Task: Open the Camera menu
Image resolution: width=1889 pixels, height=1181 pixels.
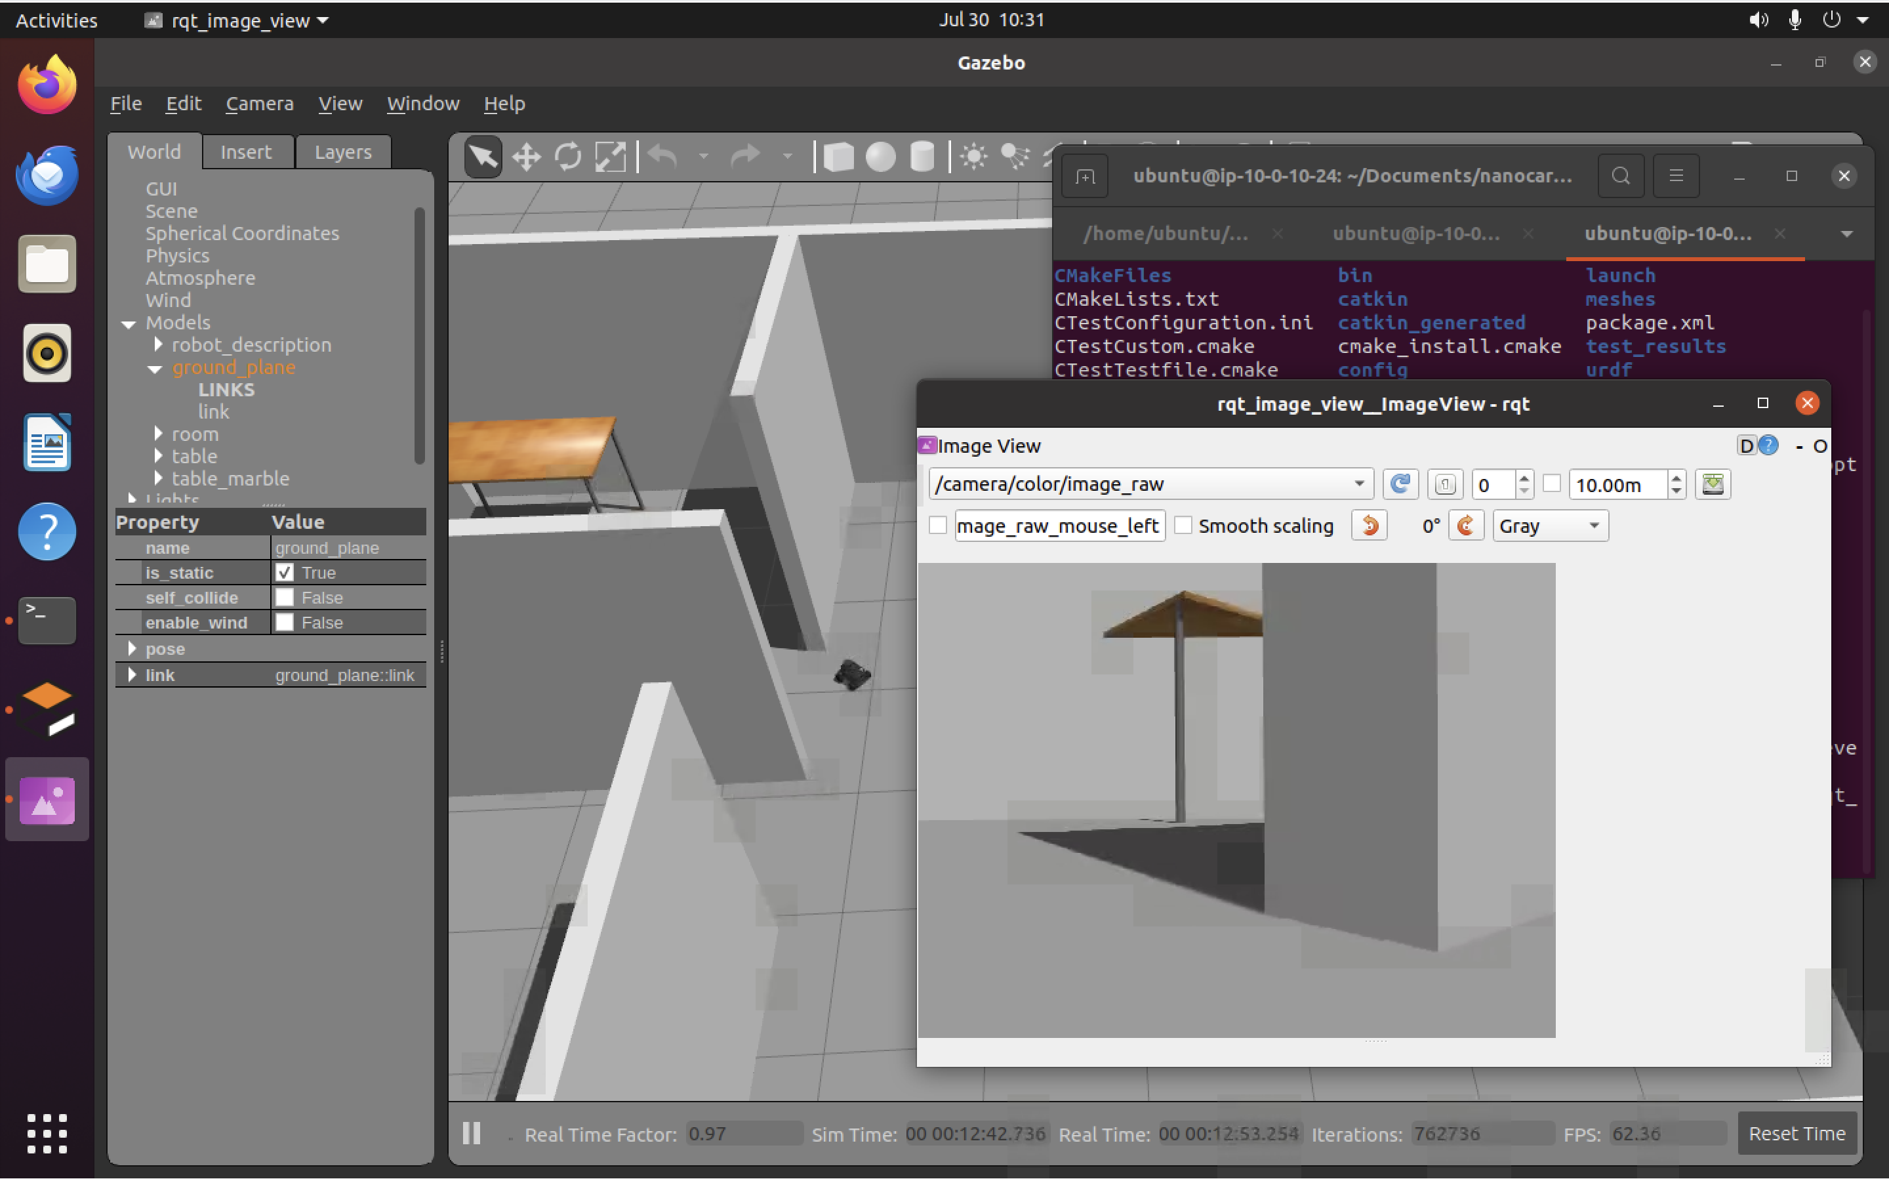Action: click(259, 104)
